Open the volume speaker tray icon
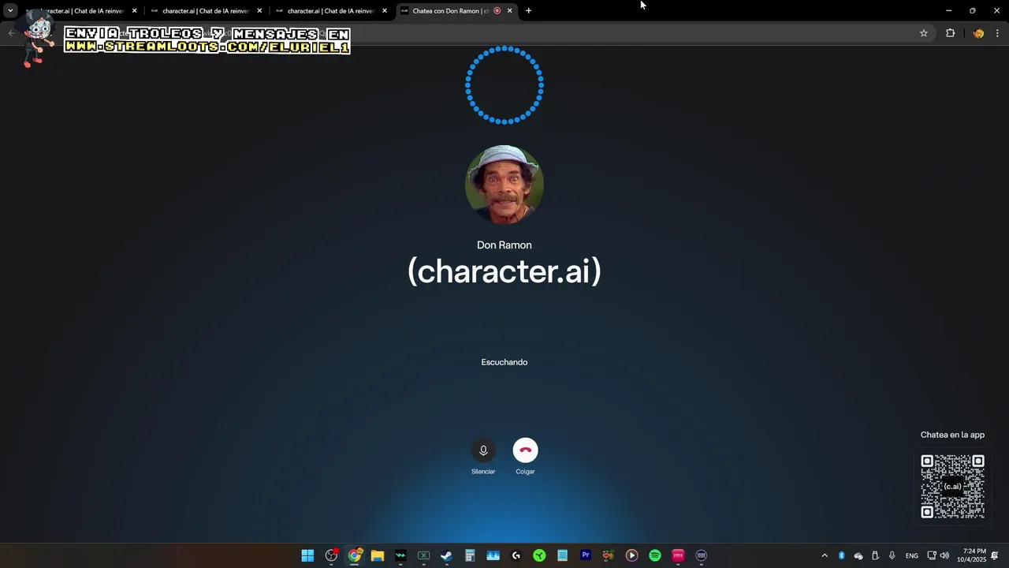1009x568 pixels. pyautogui.click(x=944, y=555)
